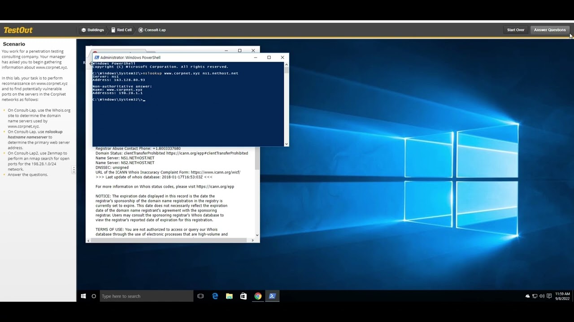Click the Answer Questions button
This screenshot has width=574, height=322.
pyautogui.click(x=550, y=30)
